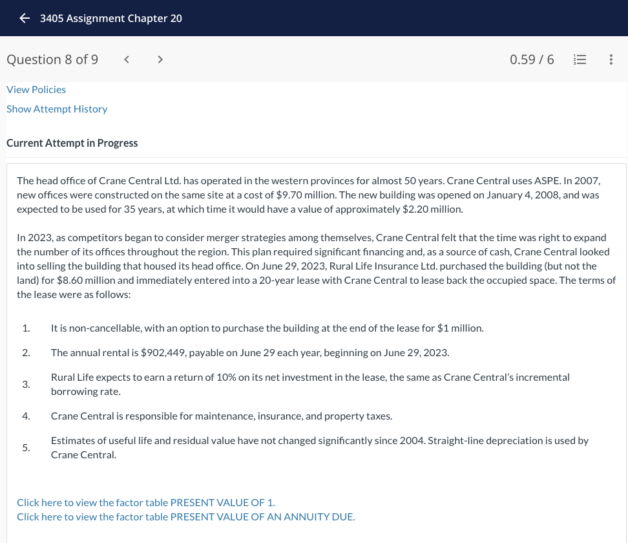Open the three-dot more options menu
Image resolution: width=628 pixels, height=543 pixels.
point(611,59)
